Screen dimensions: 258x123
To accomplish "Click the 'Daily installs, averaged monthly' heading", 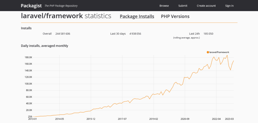I will click(x=44, y=46).
